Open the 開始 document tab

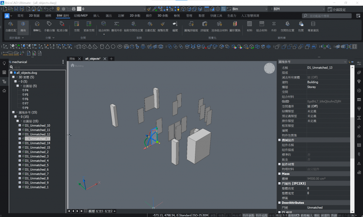point(72,59)
